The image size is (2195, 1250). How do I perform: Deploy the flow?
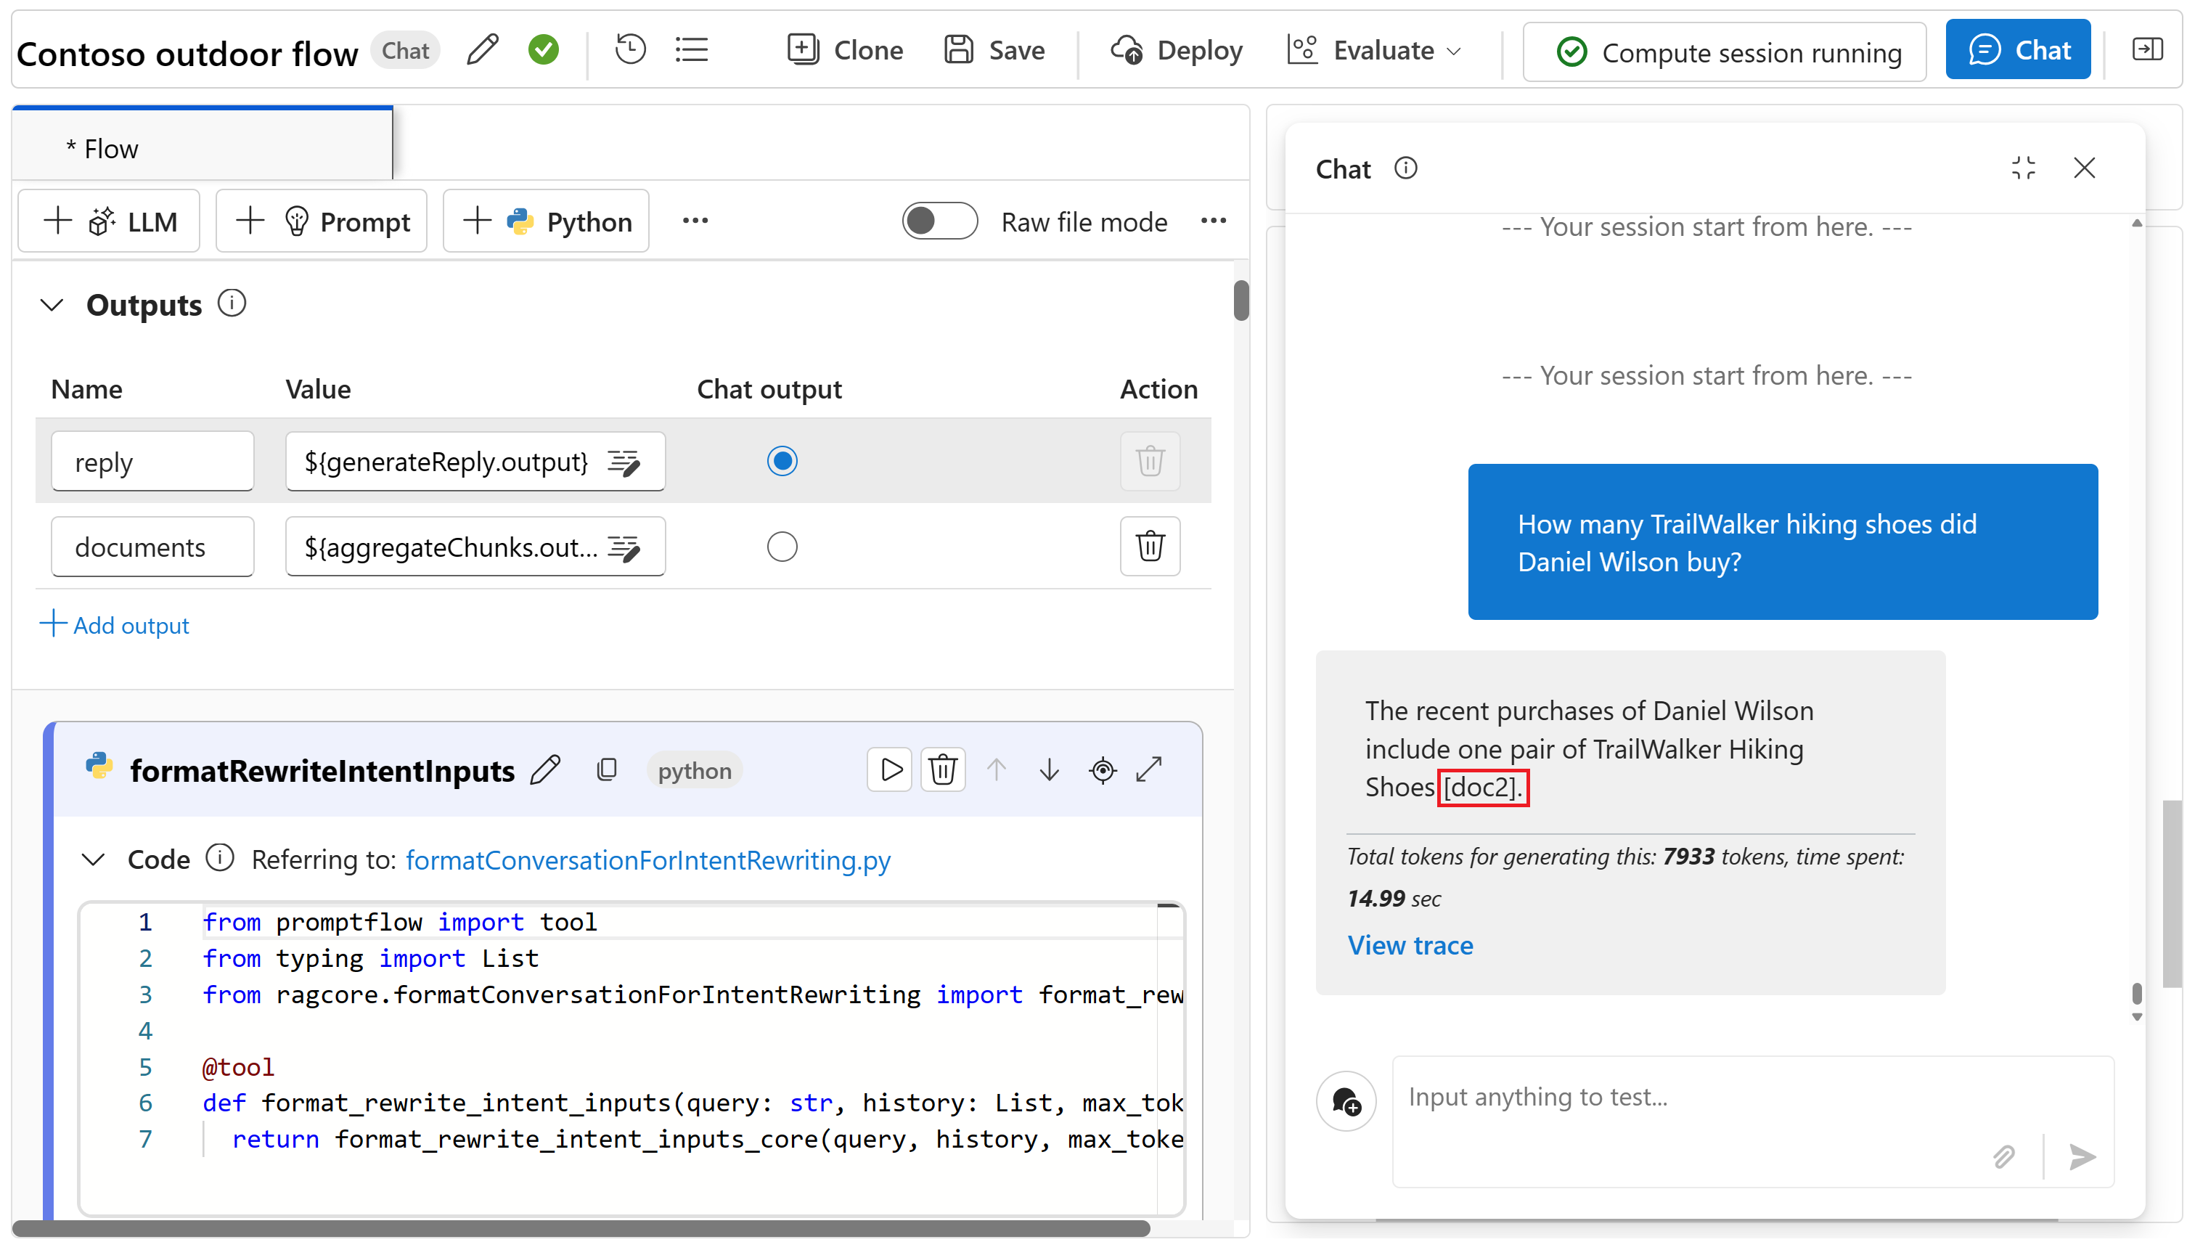1176,50
